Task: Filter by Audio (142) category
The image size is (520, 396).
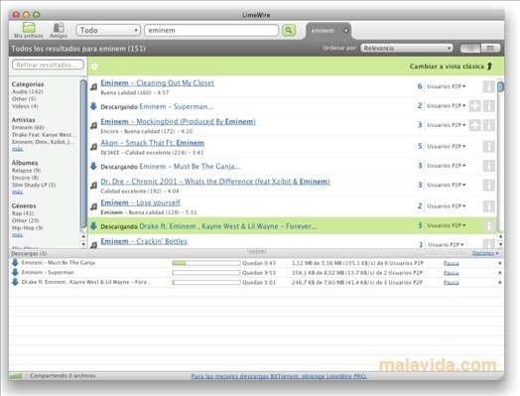Action: (27, 91)
